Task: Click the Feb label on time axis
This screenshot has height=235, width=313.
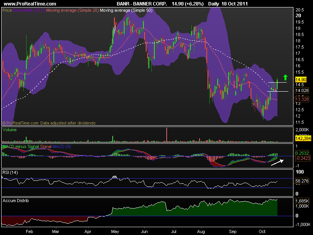Action: [29, 231]
